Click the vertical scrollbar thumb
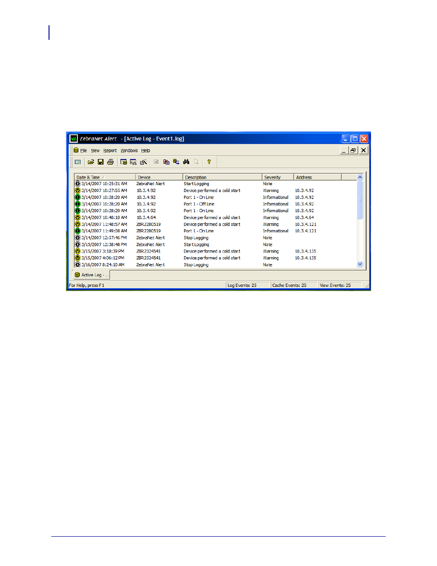Viewport: 437px width, 566px height. coord(360,199)
